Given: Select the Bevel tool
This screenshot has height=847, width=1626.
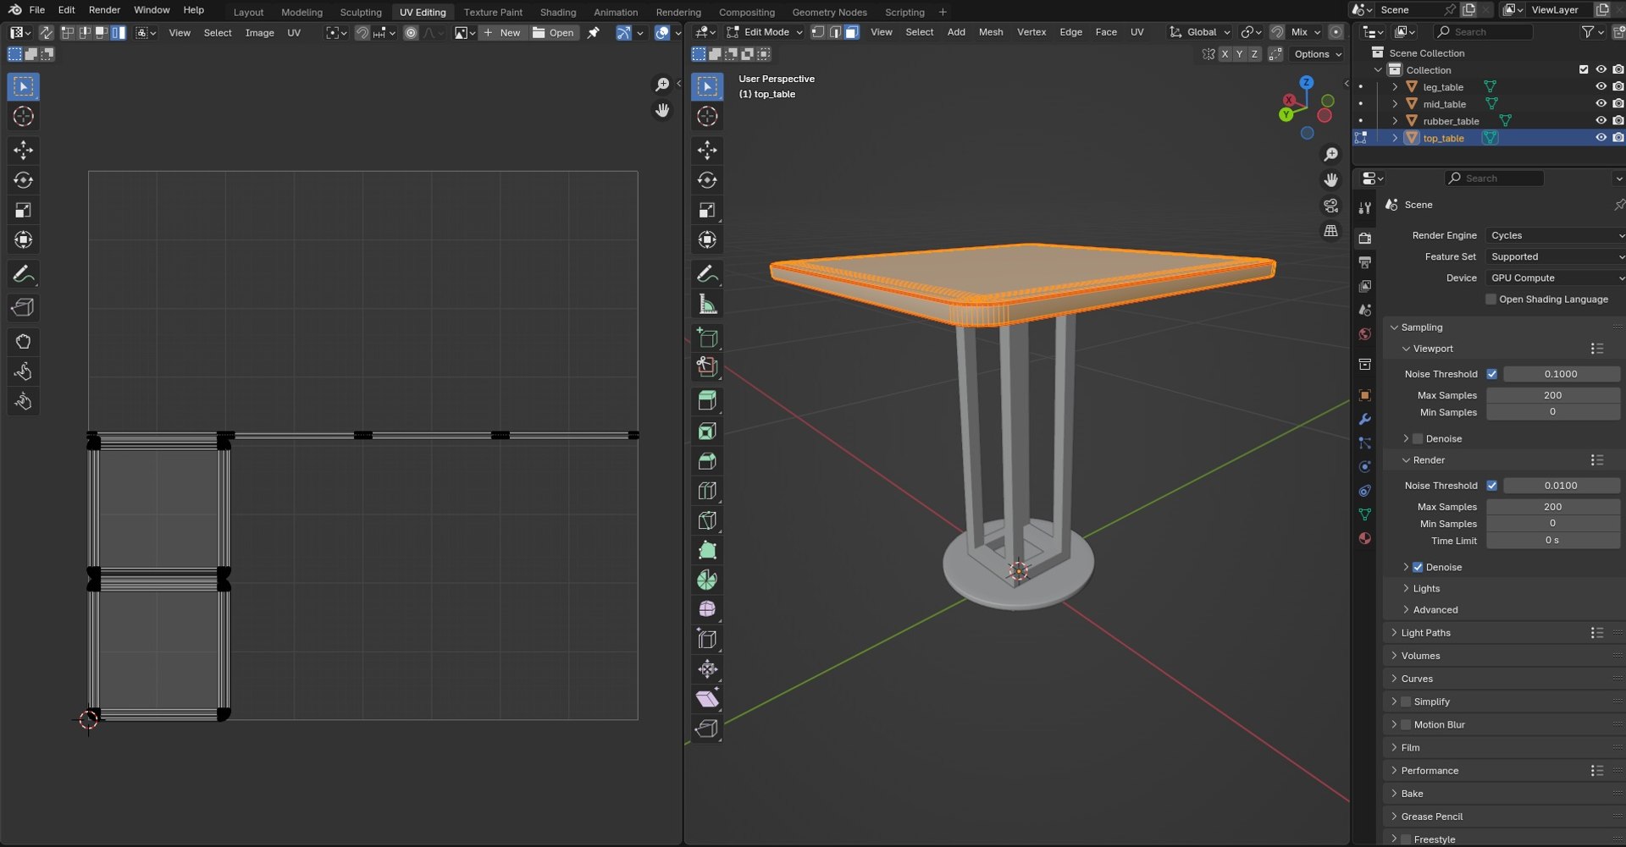Looking at the screenshot, I should 707,461.
